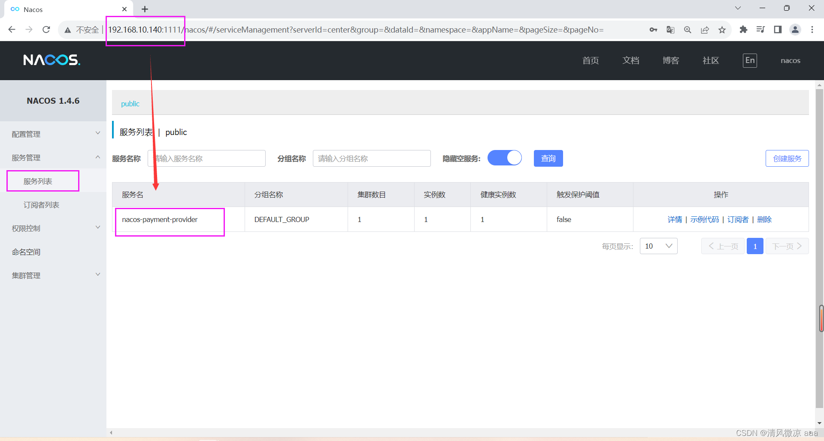The width and height of the screenshot is (824, 441).
Task: Close the Nacos browser tab
Action: click(124, 9)
